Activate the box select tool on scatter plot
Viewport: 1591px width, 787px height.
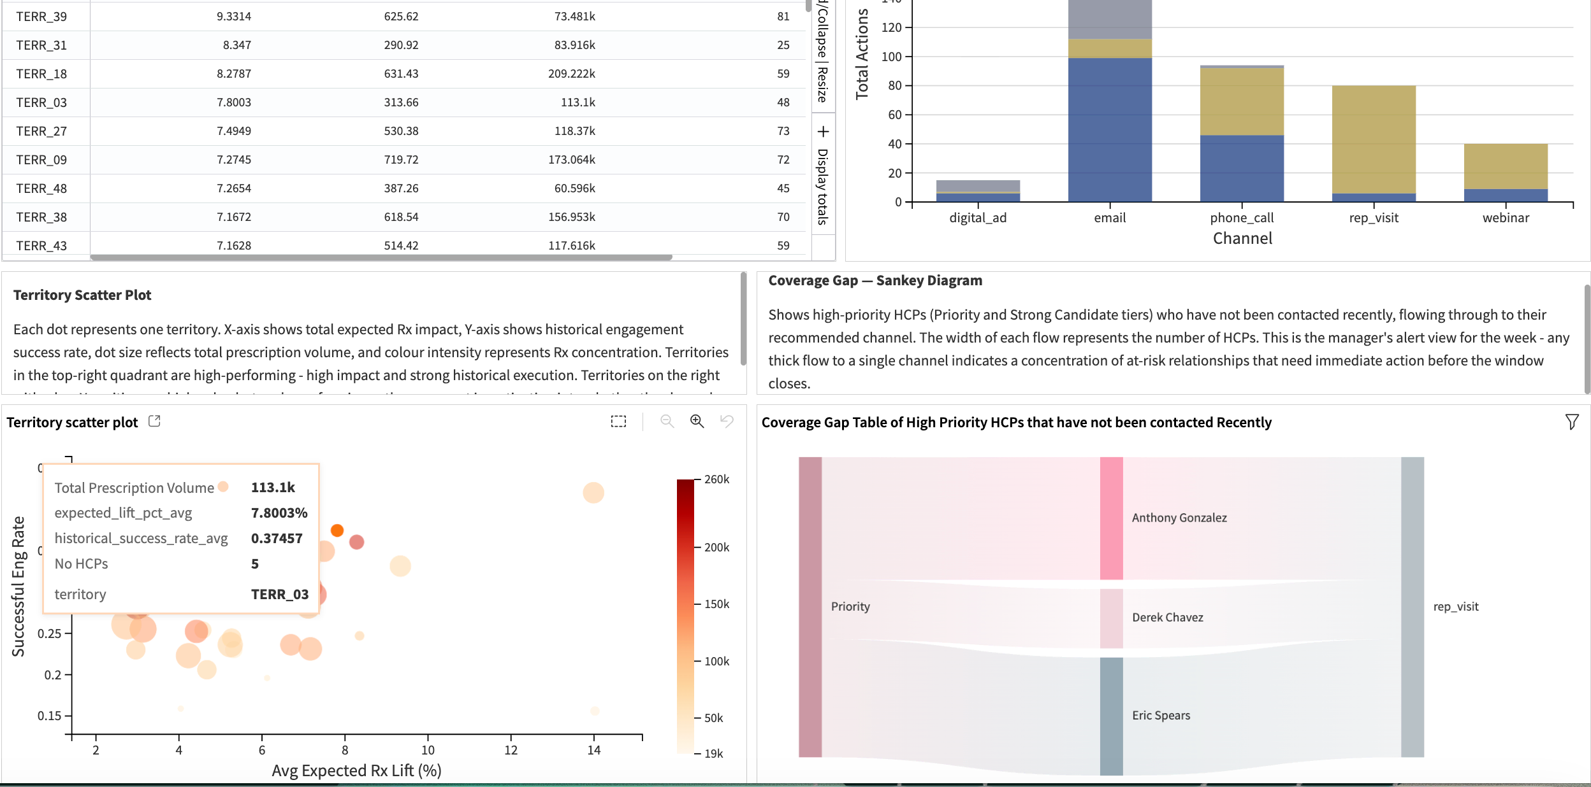pos(618,422)
